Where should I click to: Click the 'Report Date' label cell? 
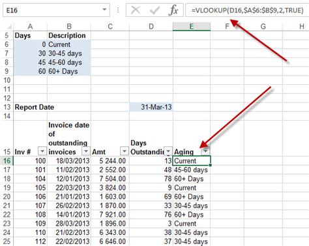[30, 107]
